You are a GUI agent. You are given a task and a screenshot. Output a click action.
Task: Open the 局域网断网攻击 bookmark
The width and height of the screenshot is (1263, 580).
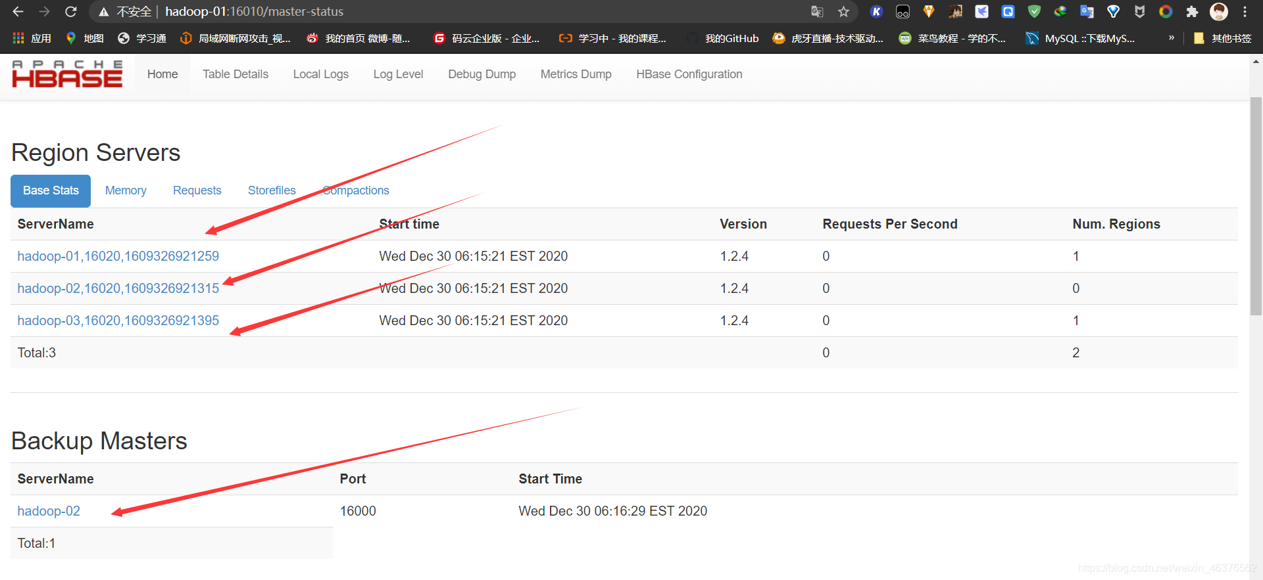pyautogui.click(x=235, y=39)
